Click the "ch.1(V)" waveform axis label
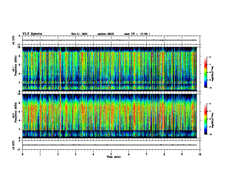Screen dimensions: 225x173 coord(13,40)
